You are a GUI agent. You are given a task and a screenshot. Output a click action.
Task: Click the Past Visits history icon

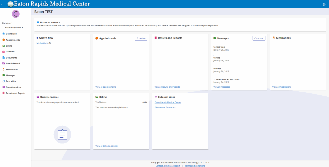[x=4, y=81]
